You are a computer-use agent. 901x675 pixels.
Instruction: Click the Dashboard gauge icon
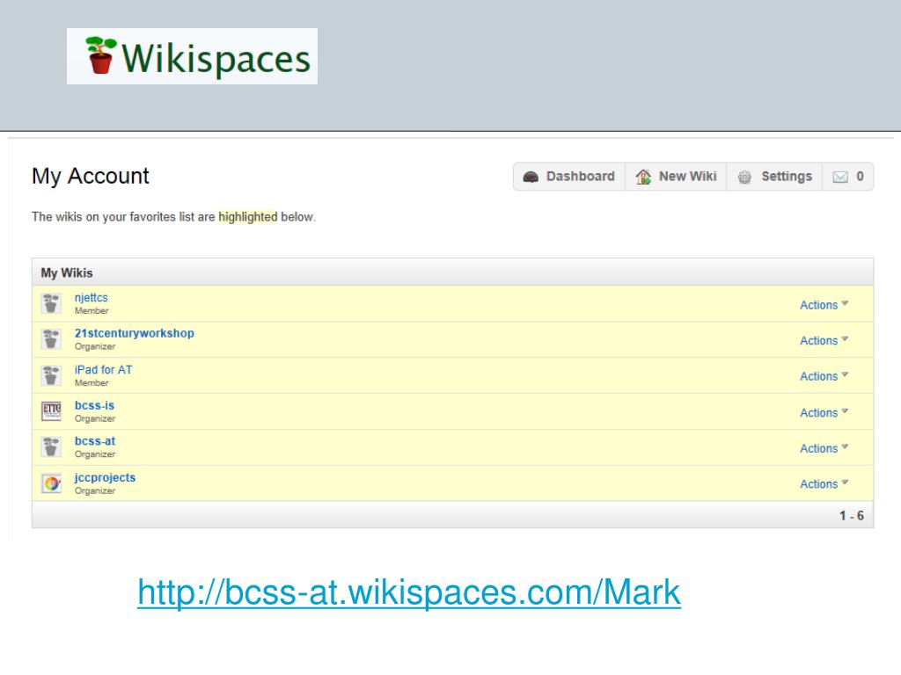[531, 177]
